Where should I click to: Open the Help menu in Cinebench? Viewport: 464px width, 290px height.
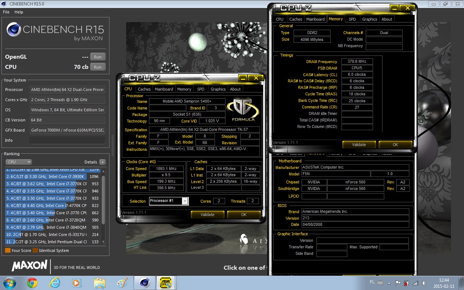tap(19, 12)
